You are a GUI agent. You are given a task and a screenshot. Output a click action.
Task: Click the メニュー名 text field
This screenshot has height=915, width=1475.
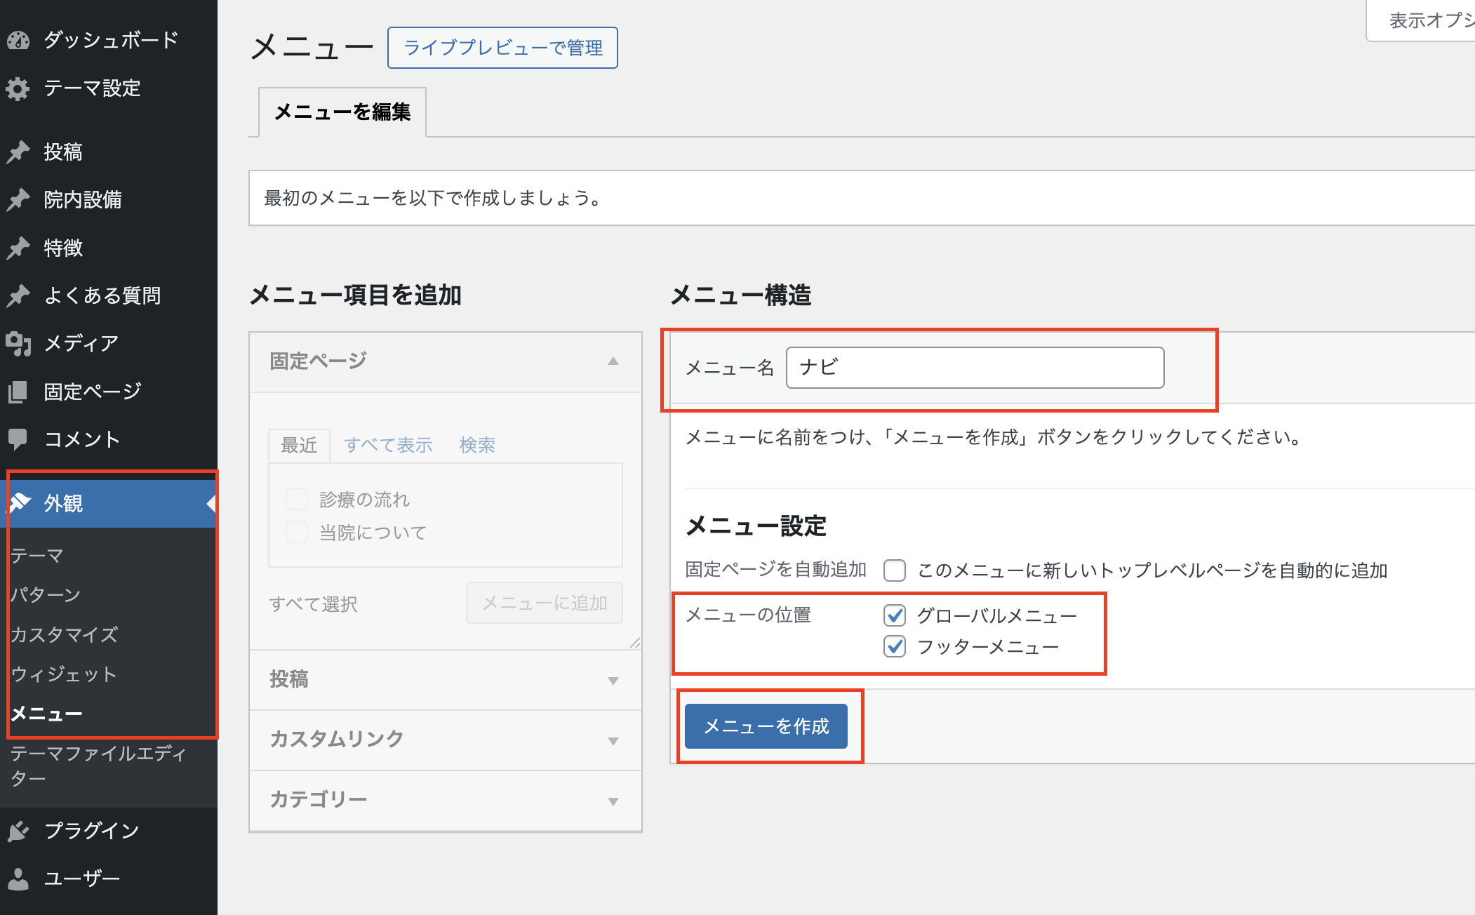975,368
